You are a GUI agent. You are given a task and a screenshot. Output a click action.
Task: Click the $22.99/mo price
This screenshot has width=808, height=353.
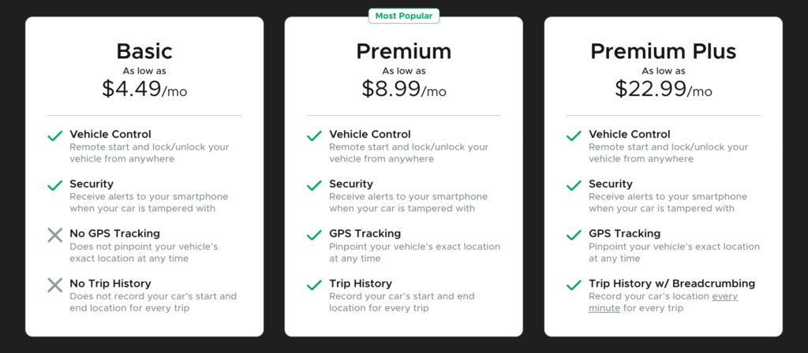pos(663,90)
